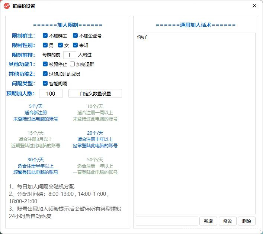The height and width of the screenshot is (234, 263).
Task: Open 自定义数量设置 button
Action: pos(95,93)
